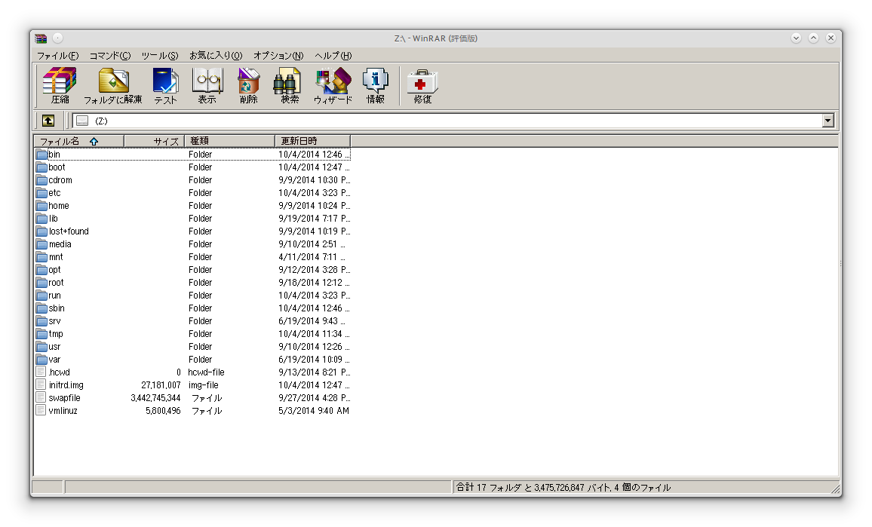872x527 pixels.
Task: Click the lib folder icon
Action: [x=41, y=219]
